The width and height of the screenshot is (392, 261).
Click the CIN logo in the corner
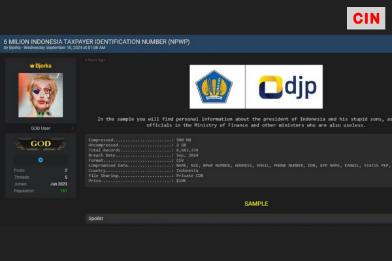point(366,18)
